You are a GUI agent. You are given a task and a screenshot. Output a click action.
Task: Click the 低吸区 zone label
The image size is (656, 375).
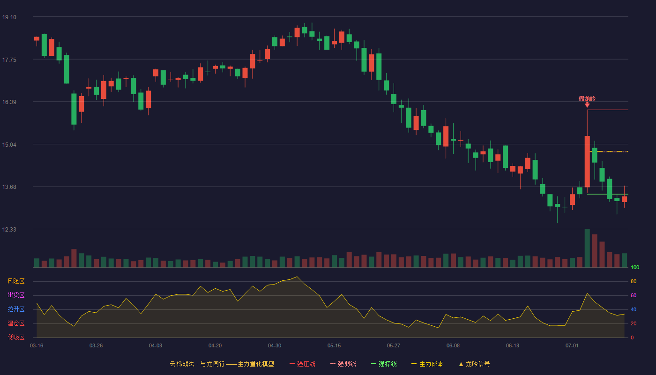click(x=16, y=337)
